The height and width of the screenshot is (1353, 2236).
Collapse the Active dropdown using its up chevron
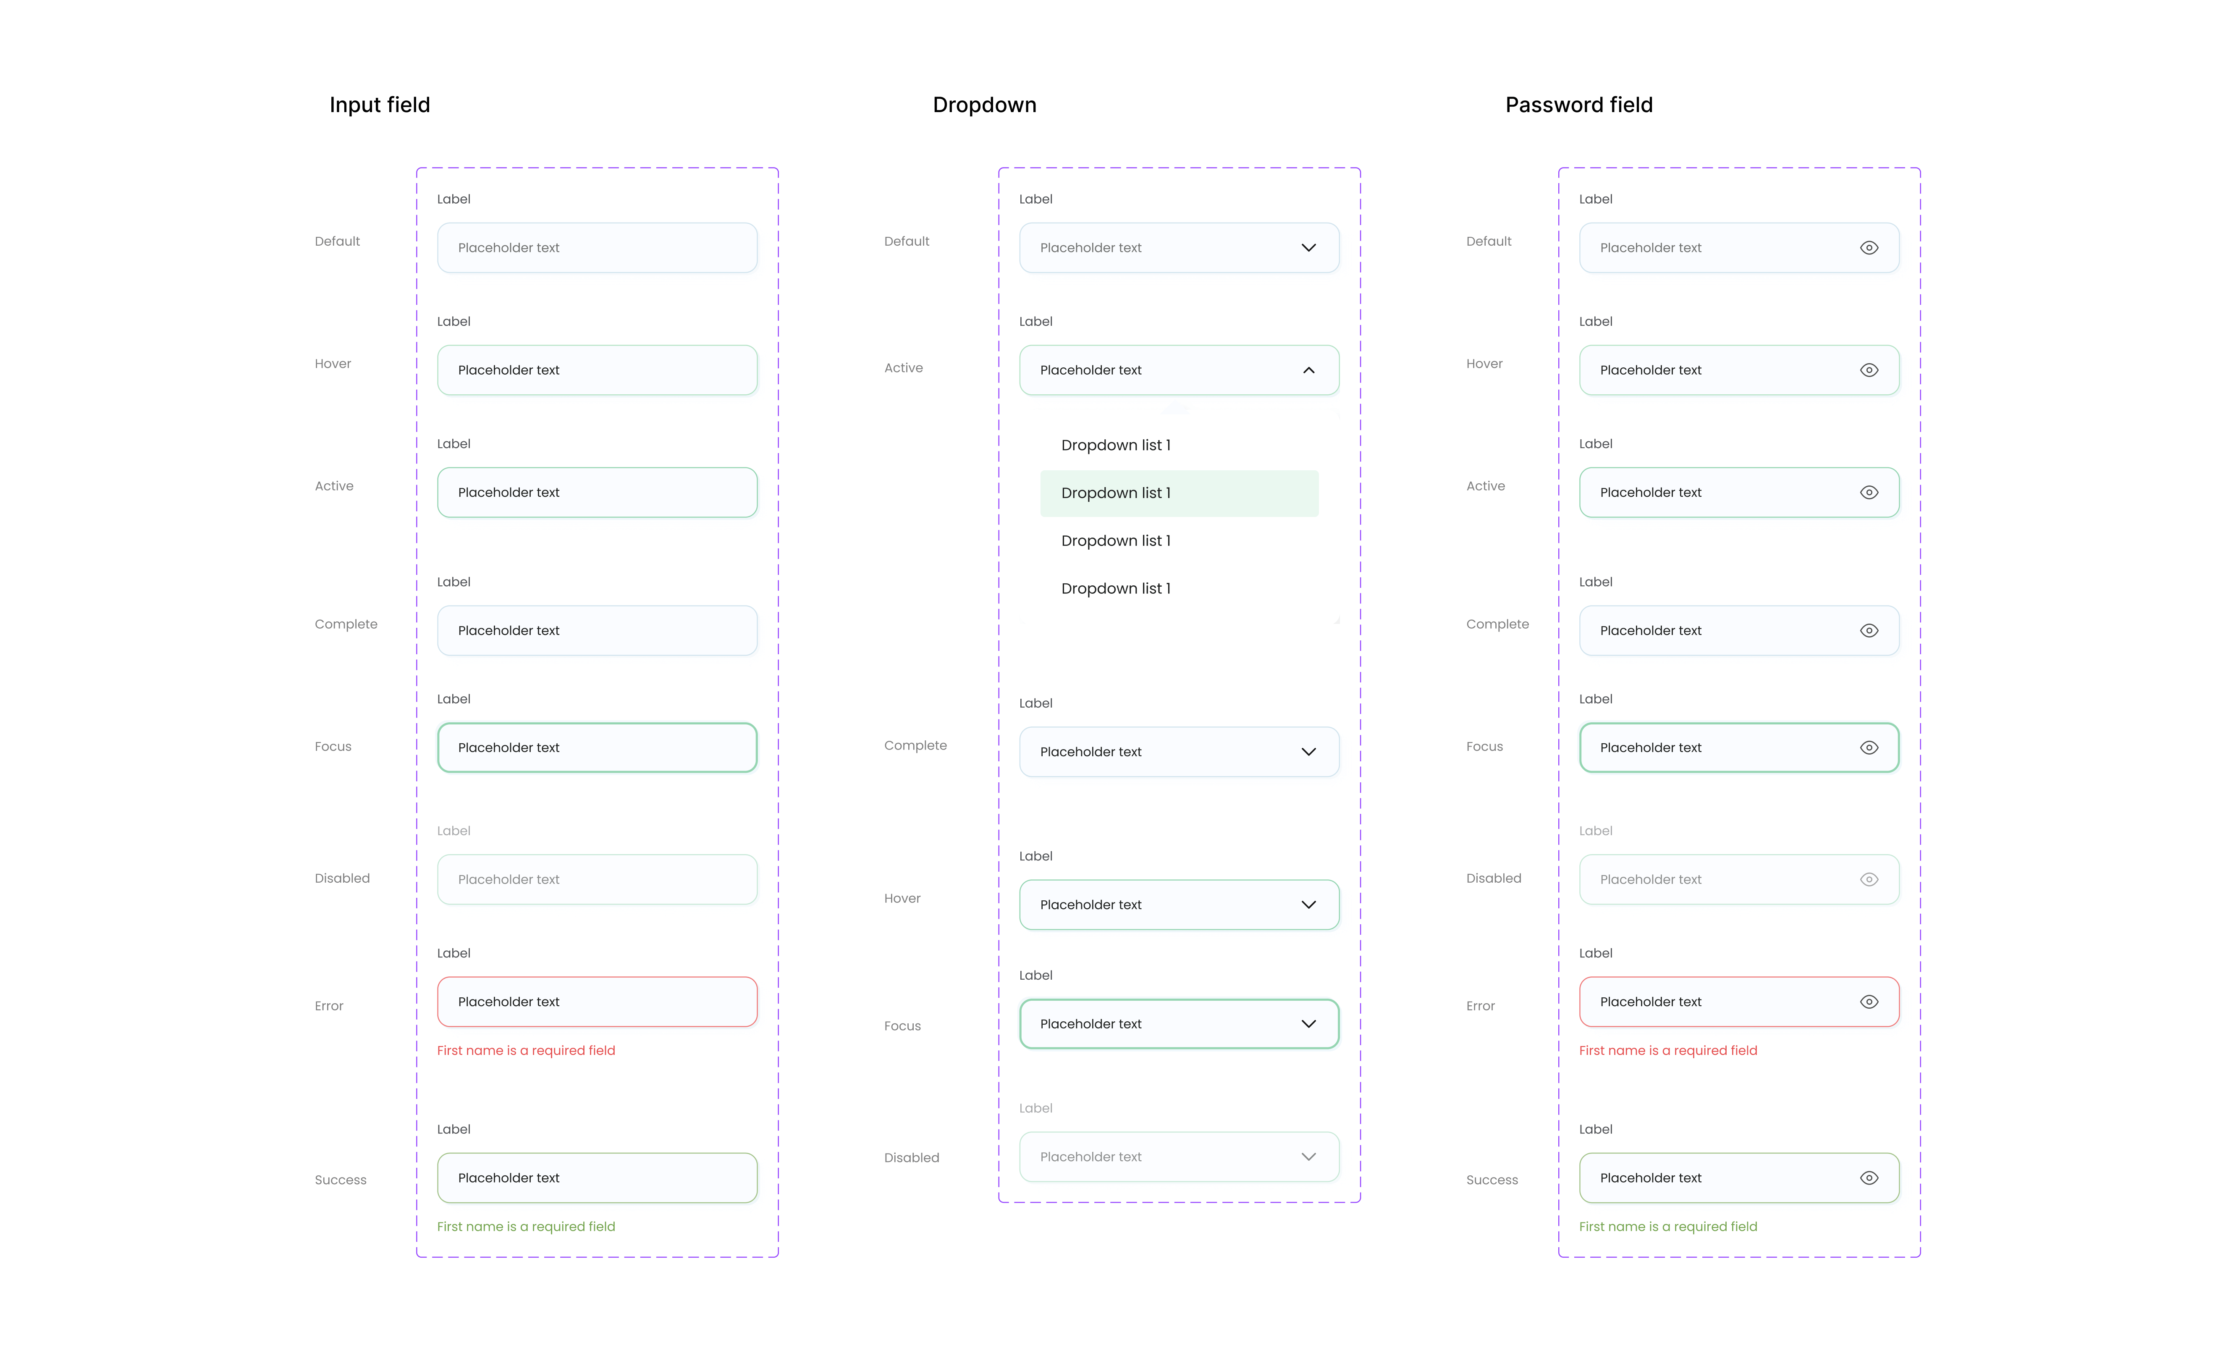pos(1308,370)
